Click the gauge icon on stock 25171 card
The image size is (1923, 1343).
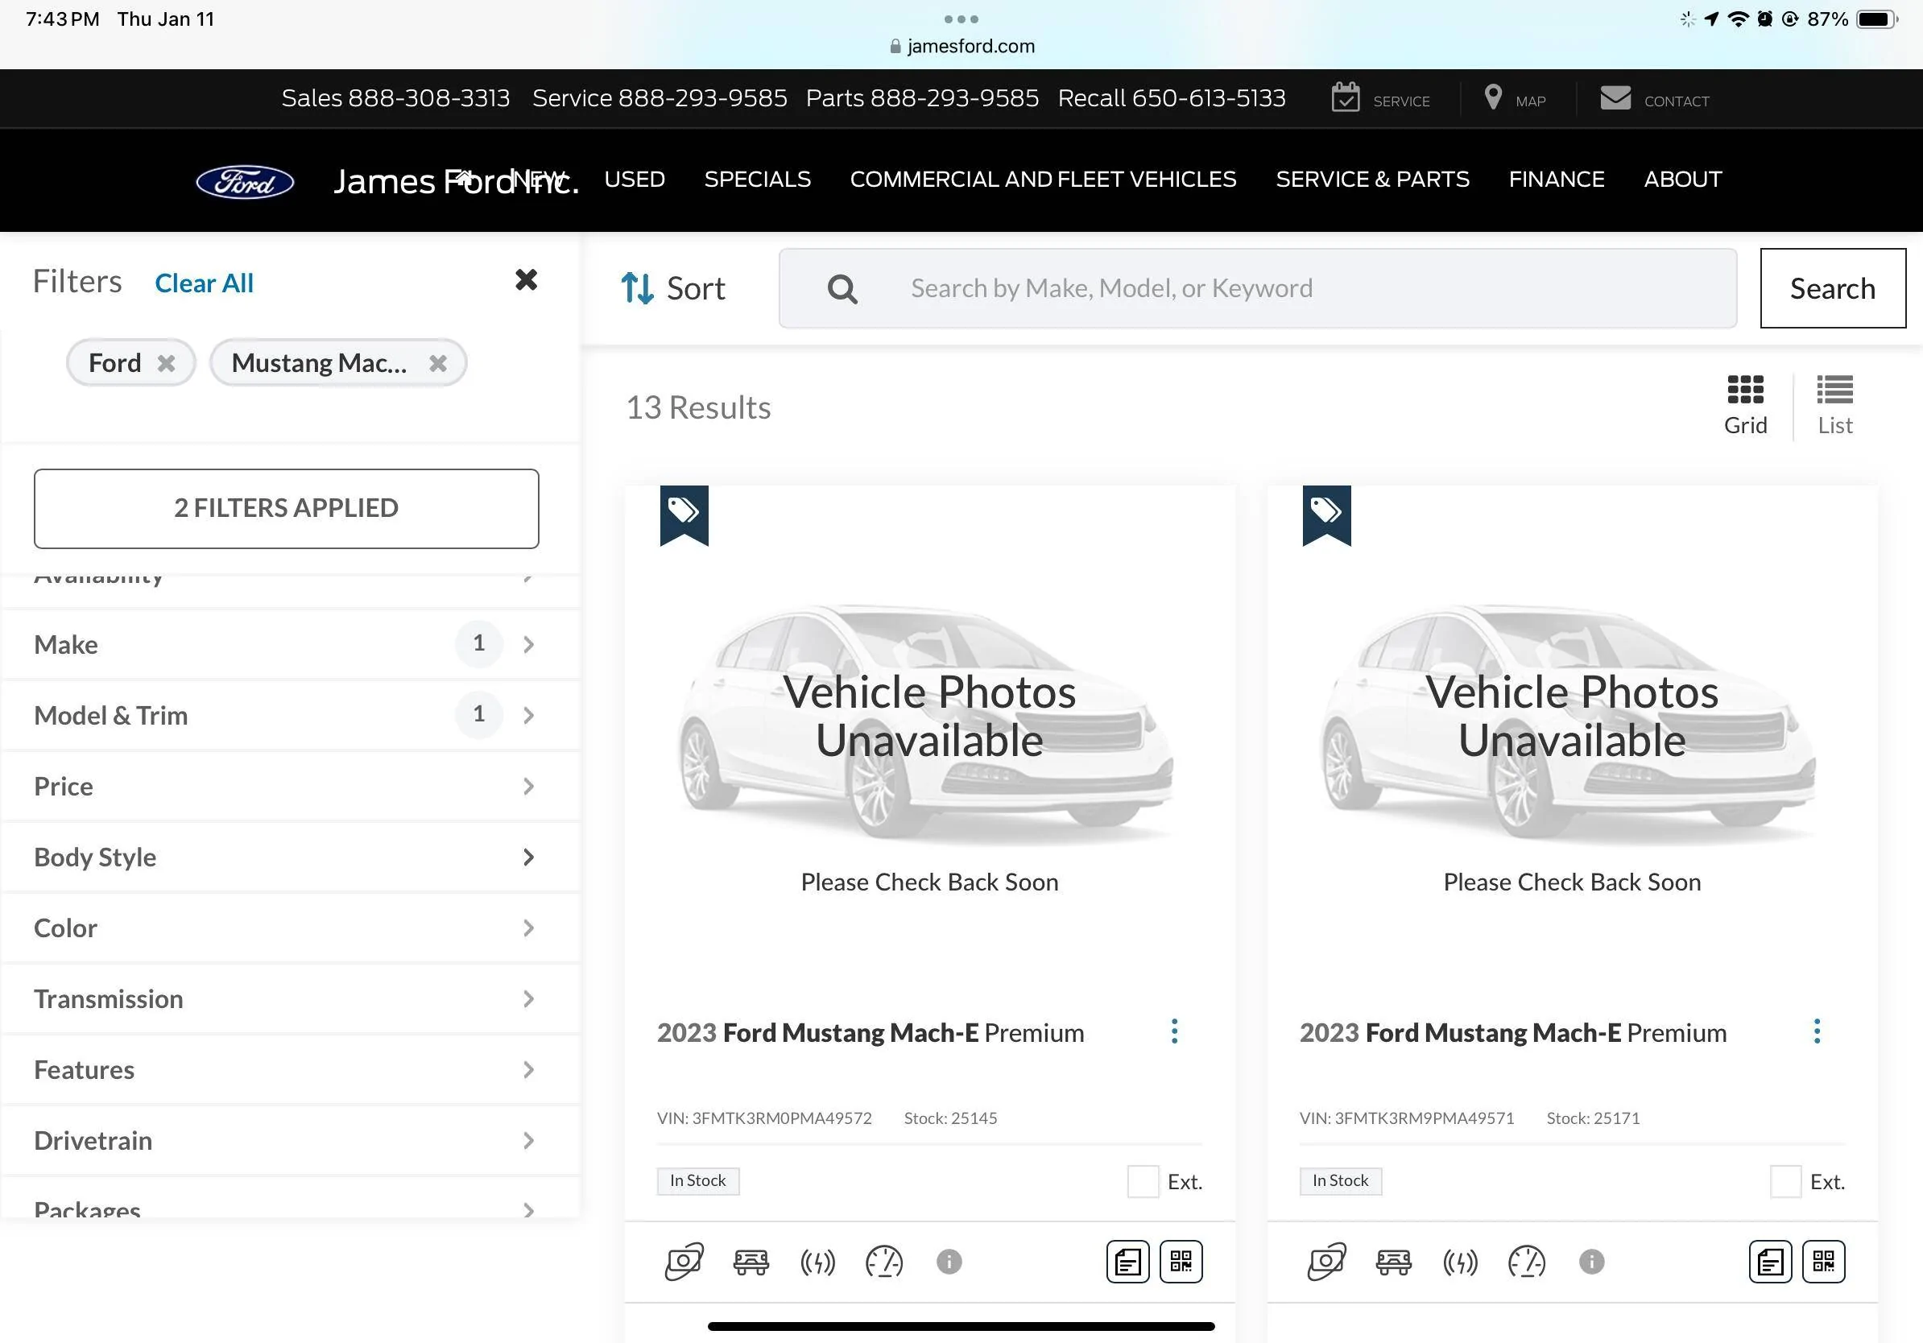click(1527, 1262)
